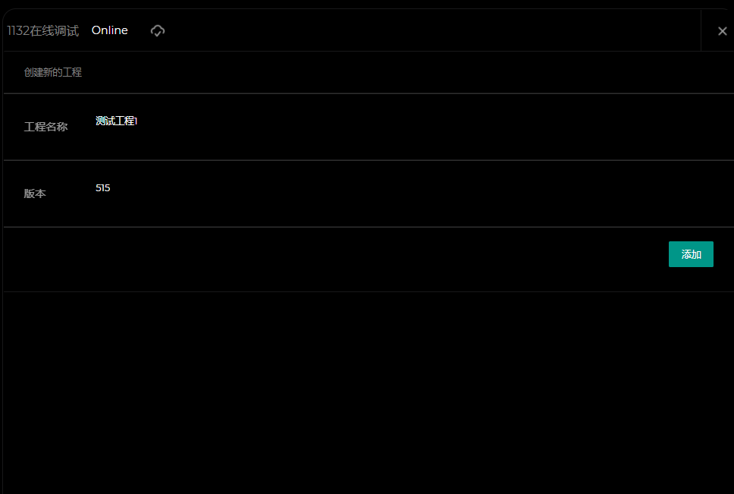Click the cloud sync icon in header
Viewport: 734px width, 494px height.
coord(158,30)
